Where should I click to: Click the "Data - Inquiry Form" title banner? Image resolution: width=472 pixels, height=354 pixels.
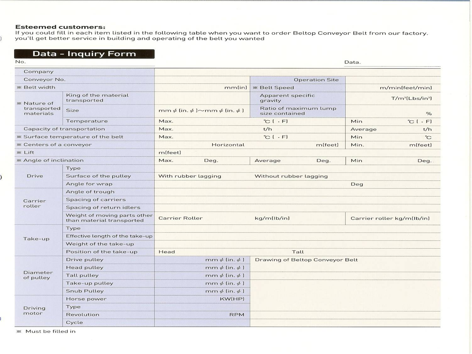(x=84, y=54)
